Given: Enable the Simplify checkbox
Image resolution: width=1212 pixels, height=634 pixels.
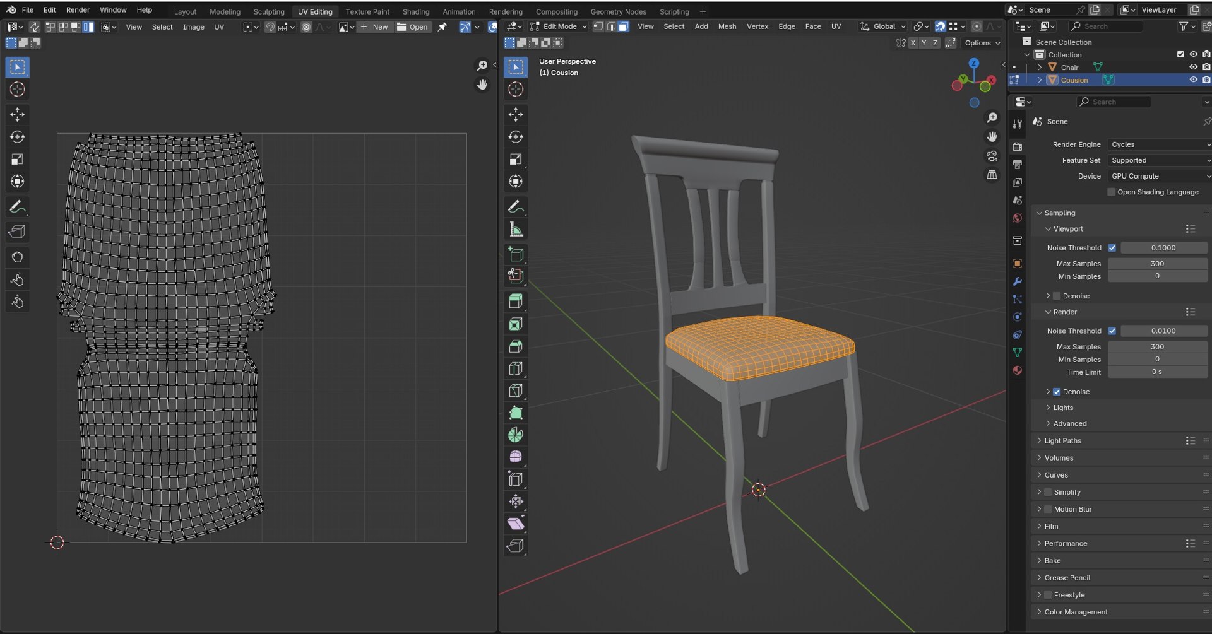Looking at the screenshot, I should point(1048,492).
